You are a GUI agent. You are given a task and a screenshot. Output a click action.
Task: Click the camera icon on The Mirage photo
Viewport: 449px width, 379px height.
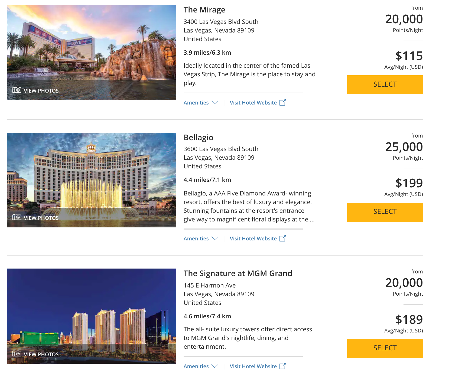[17, 90]
